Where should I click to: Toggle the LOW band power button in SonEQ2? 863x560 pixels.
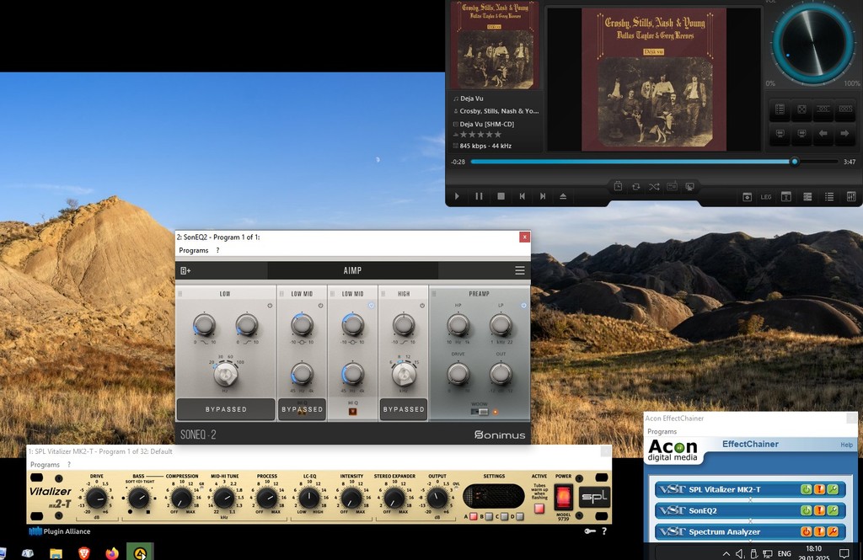pos(270,306)
